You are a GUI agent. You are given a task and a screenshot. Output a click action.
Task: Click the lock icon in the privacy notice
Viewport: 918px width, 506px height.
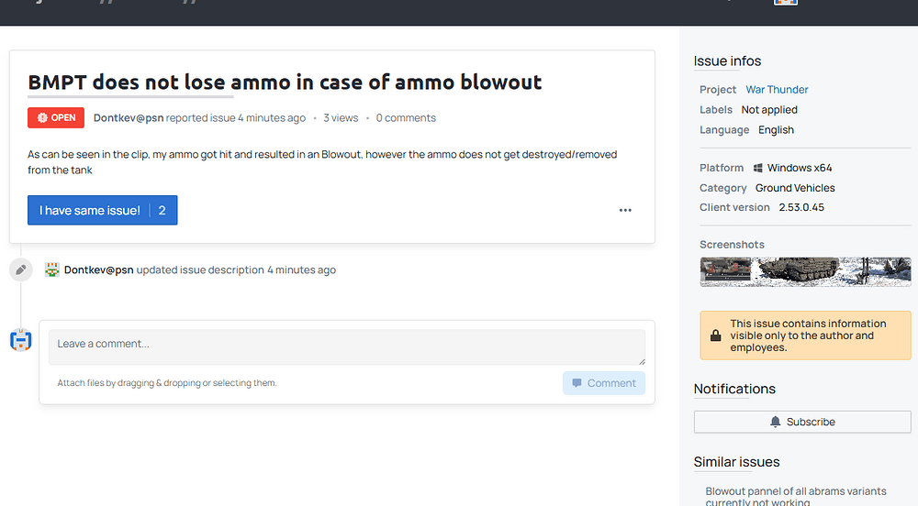[715, 335]
